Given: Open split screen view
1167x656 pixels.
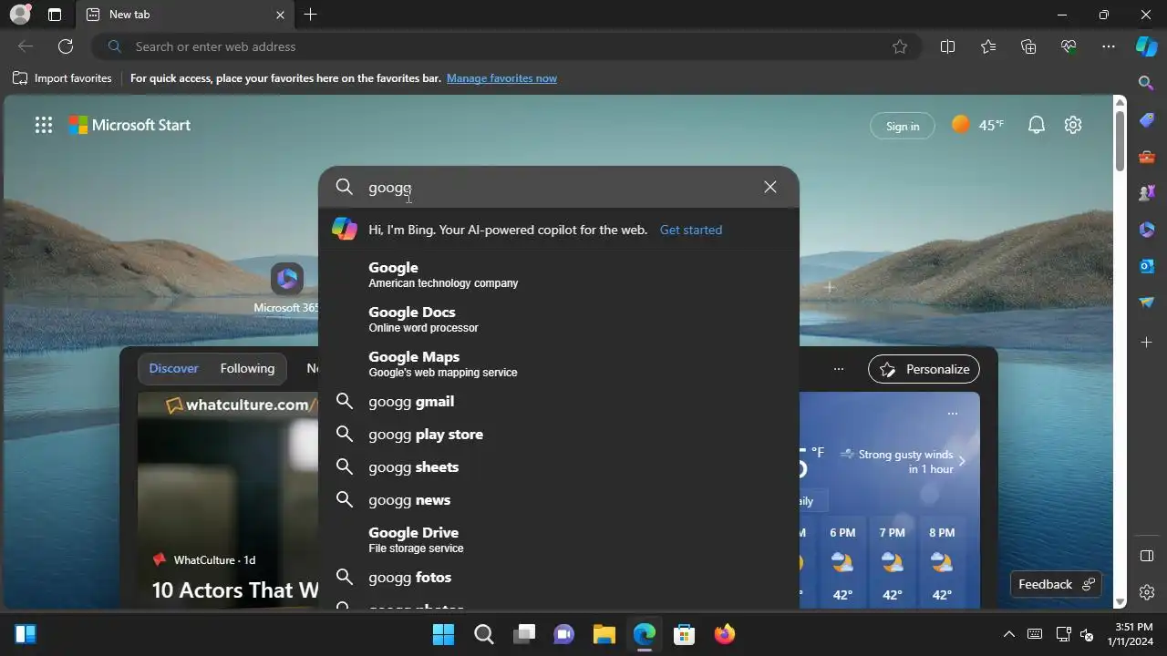Looking at the screenshot, I should [x=947, y=46].
